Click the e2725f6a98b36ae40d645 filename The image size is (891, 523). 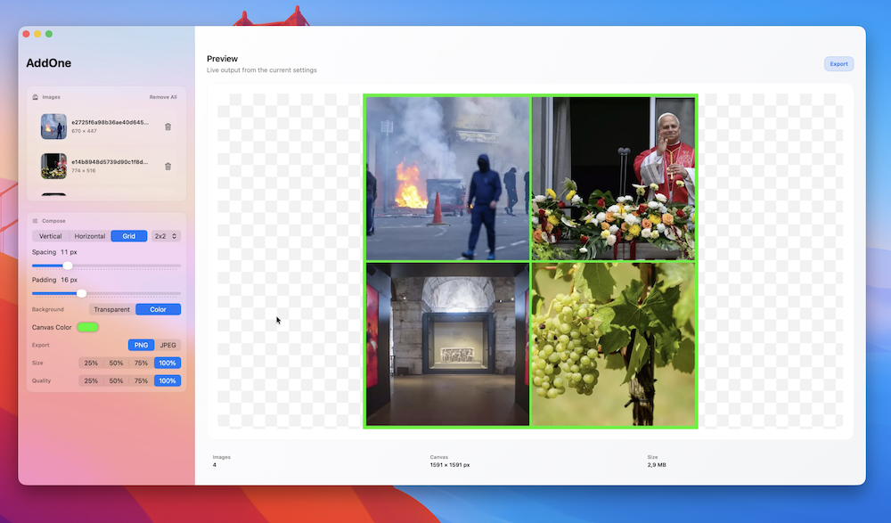(110, 122)
